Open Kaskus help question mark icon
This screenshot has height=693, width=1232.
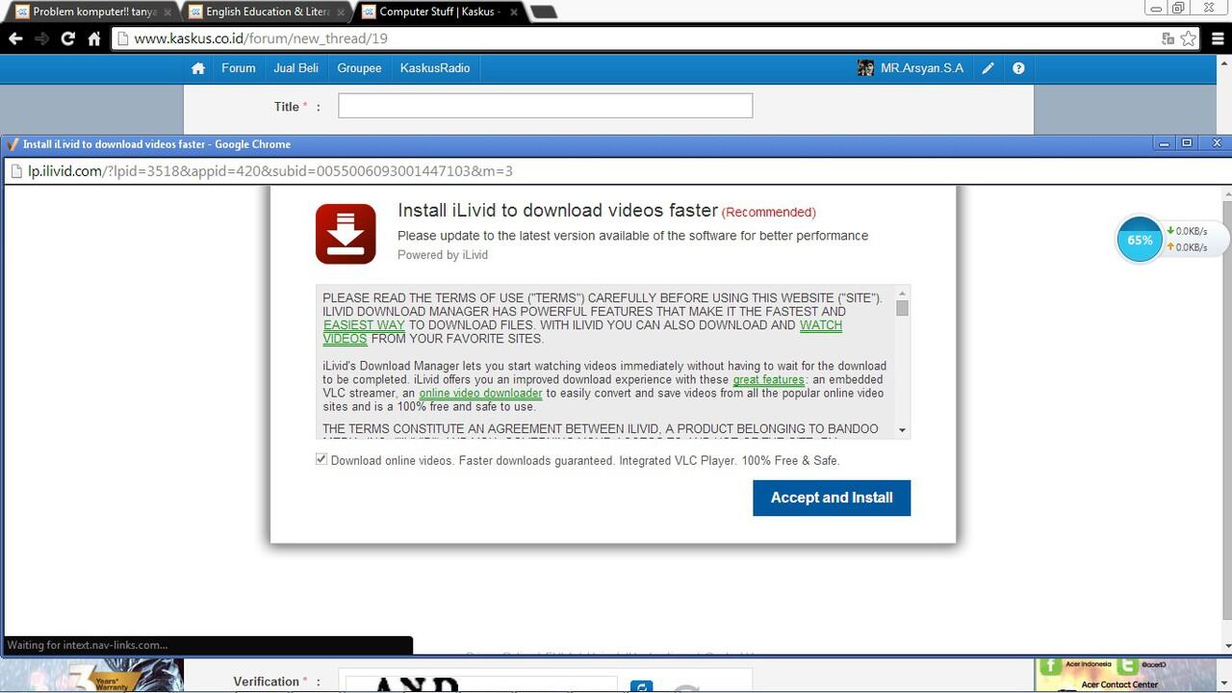click(x=1018, y=68)
